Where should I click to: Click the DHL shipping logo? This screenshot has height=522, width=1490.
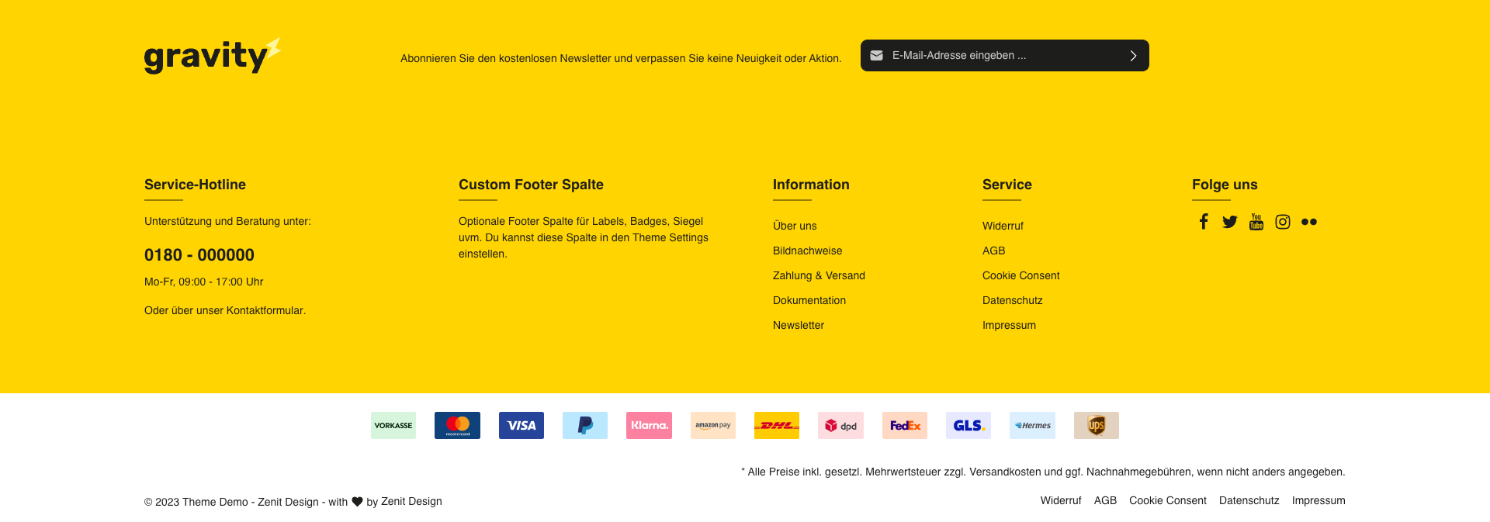coord(776,425)
